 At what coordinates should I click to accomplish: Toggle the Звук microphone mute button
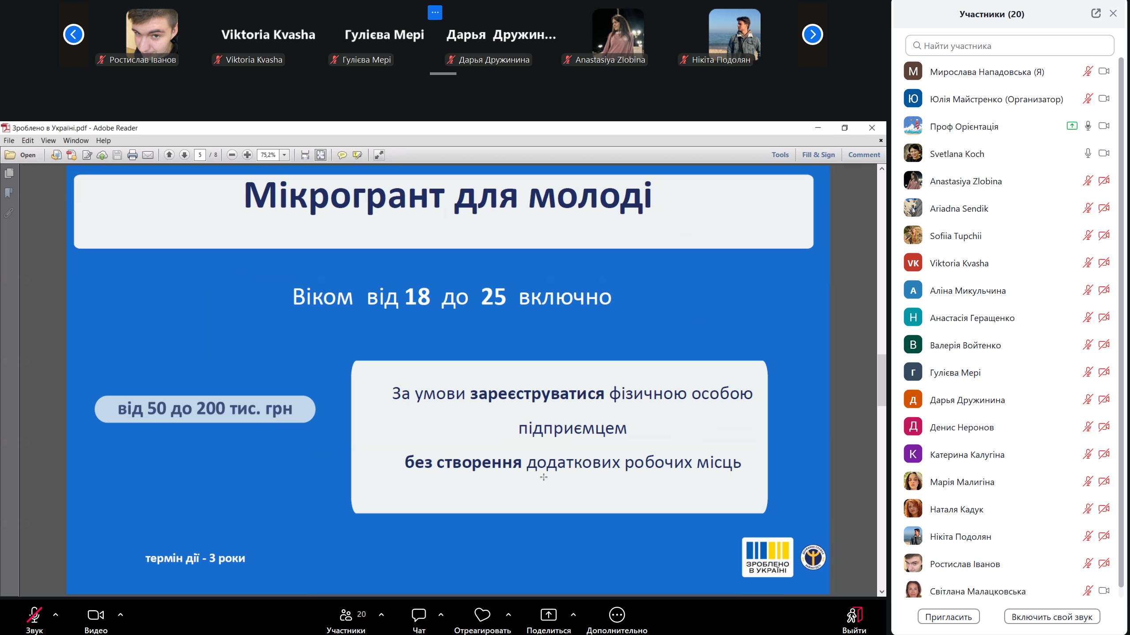coord(34,615)
